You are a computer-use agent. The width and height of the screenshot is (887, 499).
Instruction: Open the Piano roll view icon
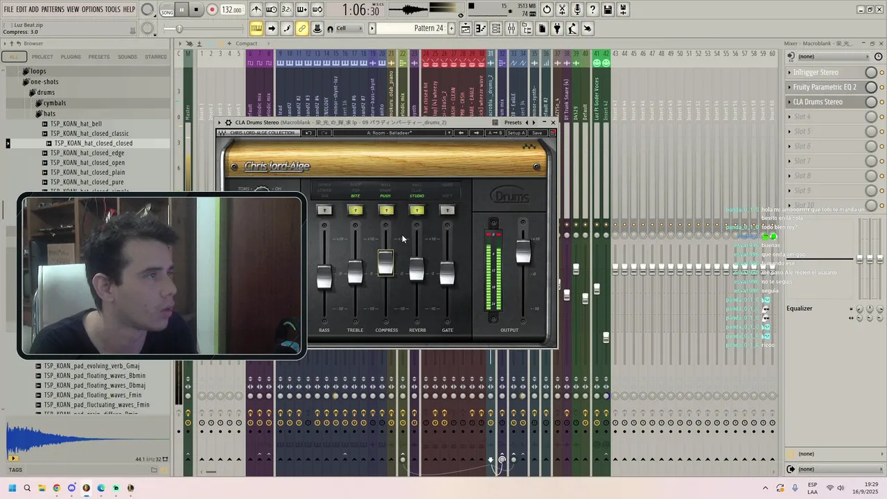481,28
